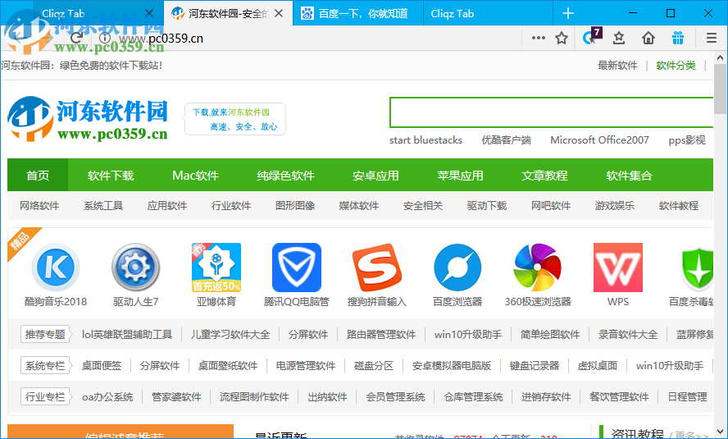This screenshot has width=728, height=439.
Task: Open the Cliqz anti-tracking badge icon
Action: [592, 36]
